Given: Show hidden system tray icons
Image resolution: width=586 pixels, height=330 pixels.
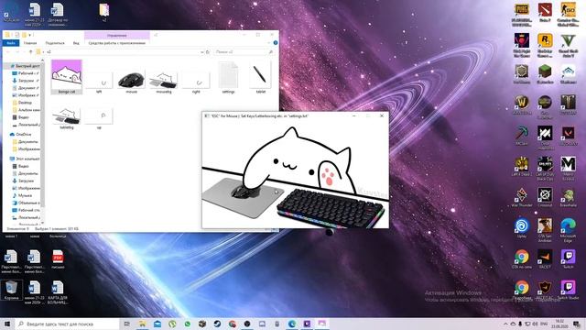Looking at the screenshot, I should [x=505, y=324].
